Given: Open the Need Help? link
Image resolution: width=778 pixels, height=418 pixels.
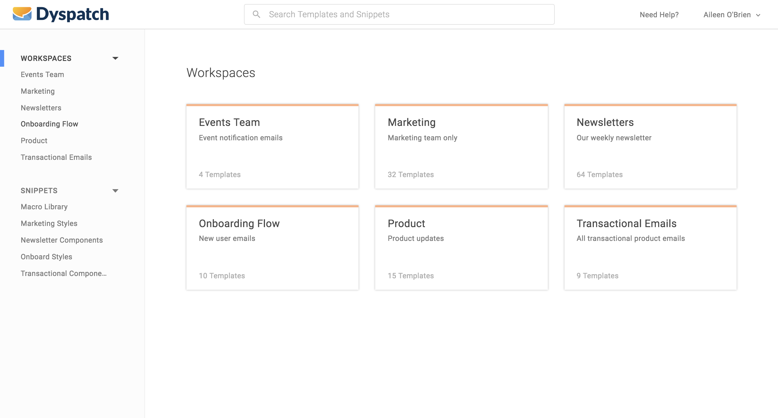Looking at the screenshot, I should 659,14.
